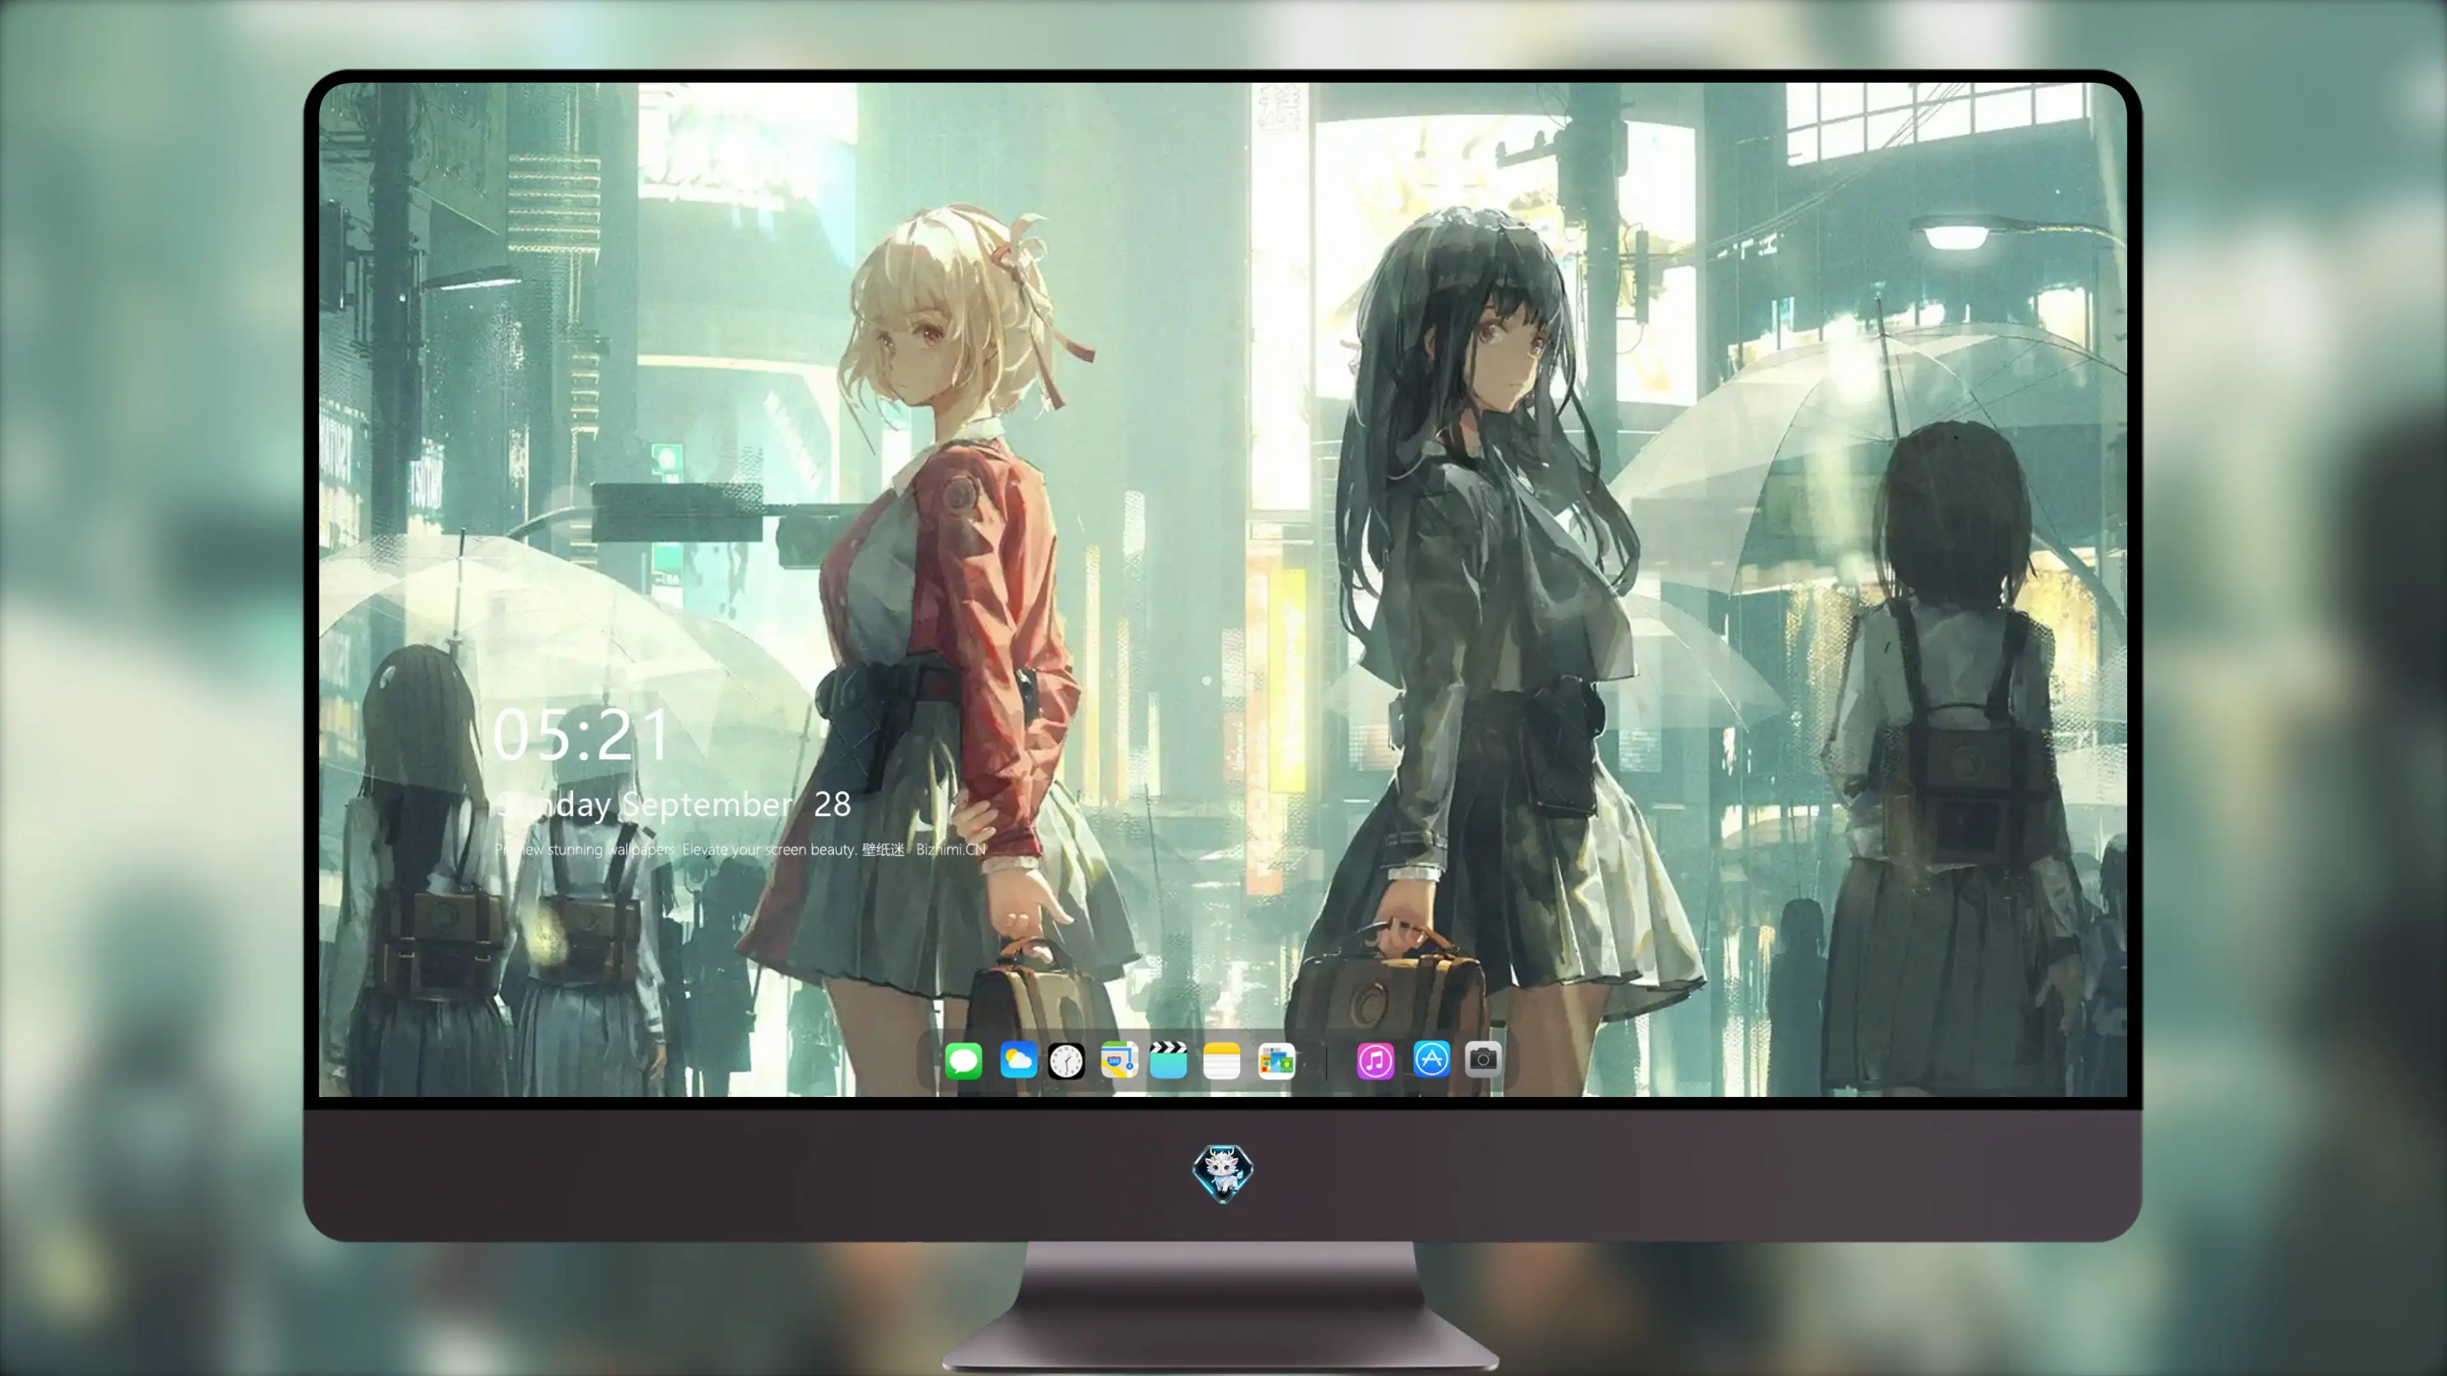Click the 05:21 clock widget

(x=581, y=735)
